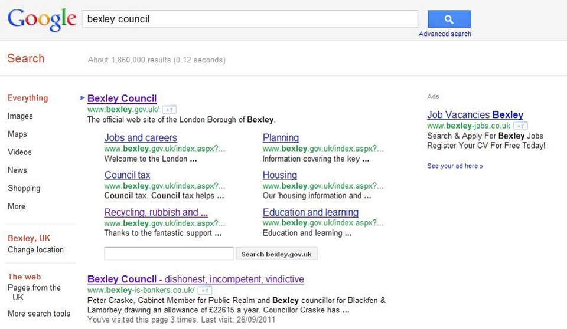
Task: Click the green URL under Housing
Action: [323, 186]
